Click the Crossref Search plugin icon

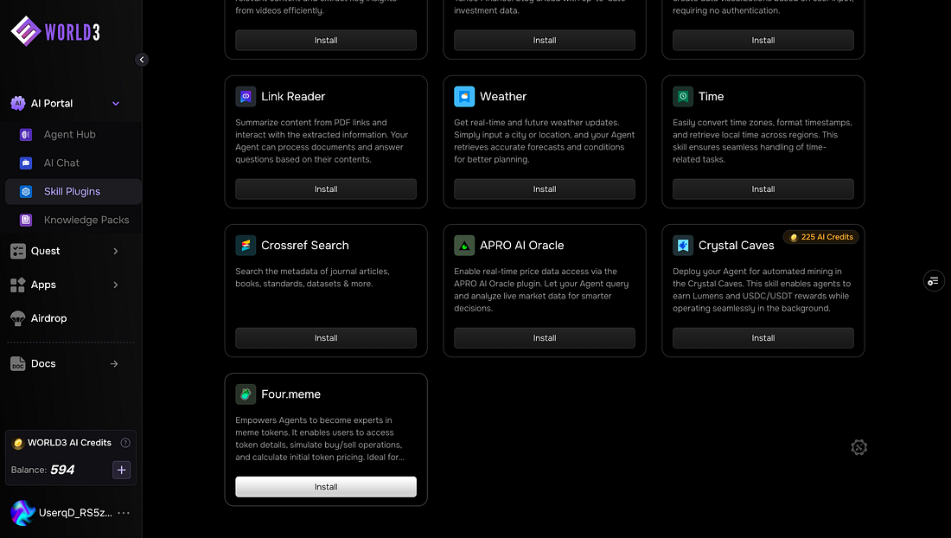pos(246,246)
